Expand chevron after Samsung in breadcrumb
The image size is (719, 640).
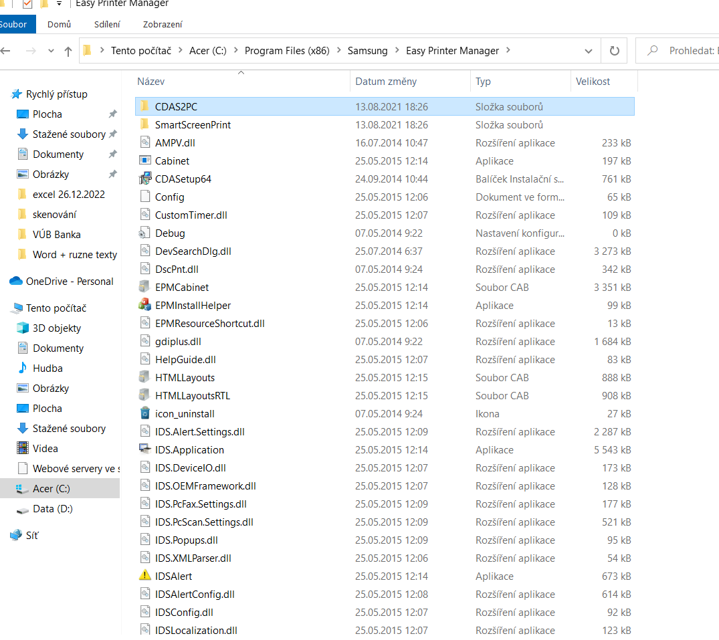pyautogui.click(x=397, y=50)
